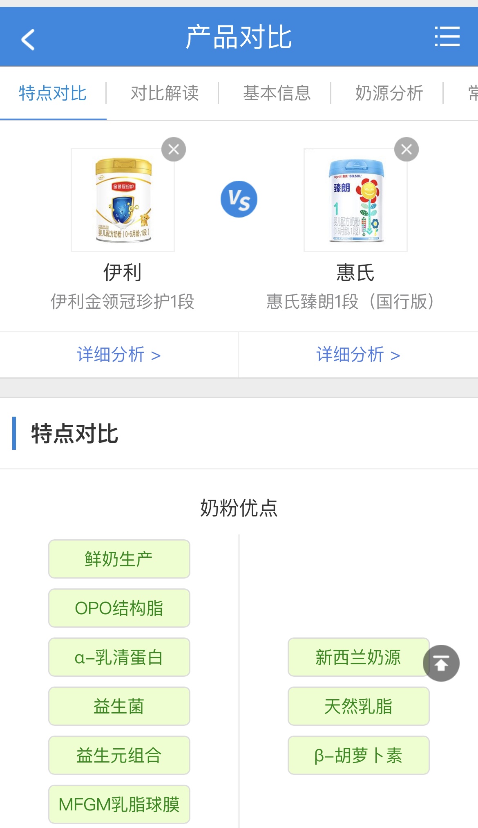Select the 特点对比 tab
Image resolution: width=478 pixels, height=828 pixels.
coord(53,93)
